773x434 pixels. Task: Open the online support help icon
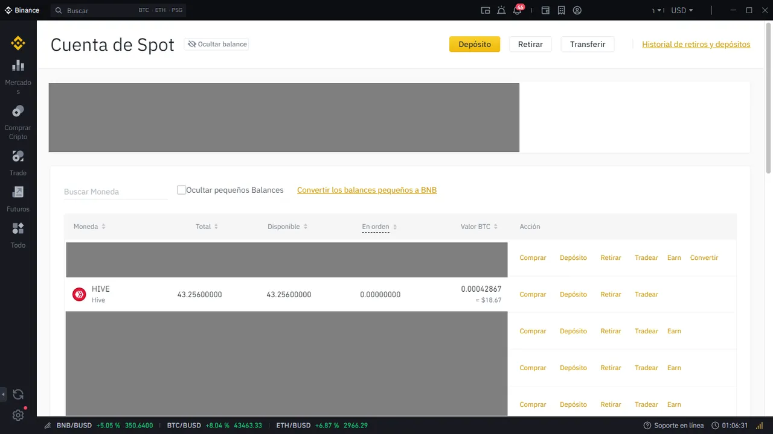click(x=647, y=426)
